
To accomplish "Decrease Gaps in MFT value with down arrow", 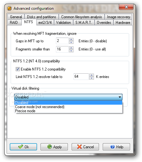I will point(71,42).
